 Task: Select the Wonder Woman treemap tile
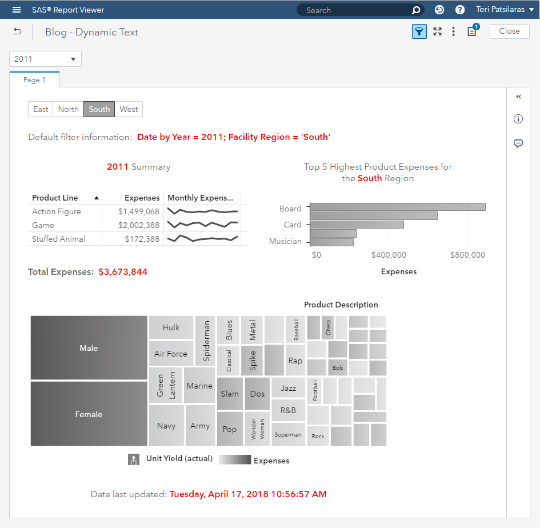click(x=257, y=429)
